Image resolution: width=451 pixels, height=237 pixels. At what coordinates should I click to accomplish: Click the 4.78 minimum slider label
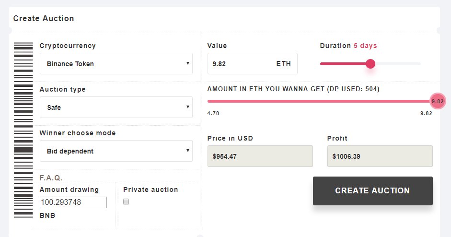(x=213, y=113)
